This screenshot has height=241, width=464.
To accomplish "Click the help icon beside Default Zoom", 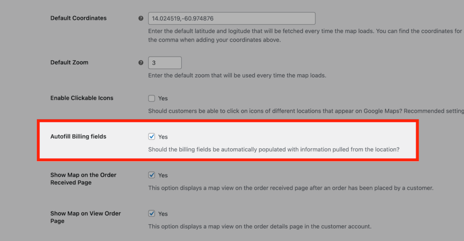I will pos(141,63).
